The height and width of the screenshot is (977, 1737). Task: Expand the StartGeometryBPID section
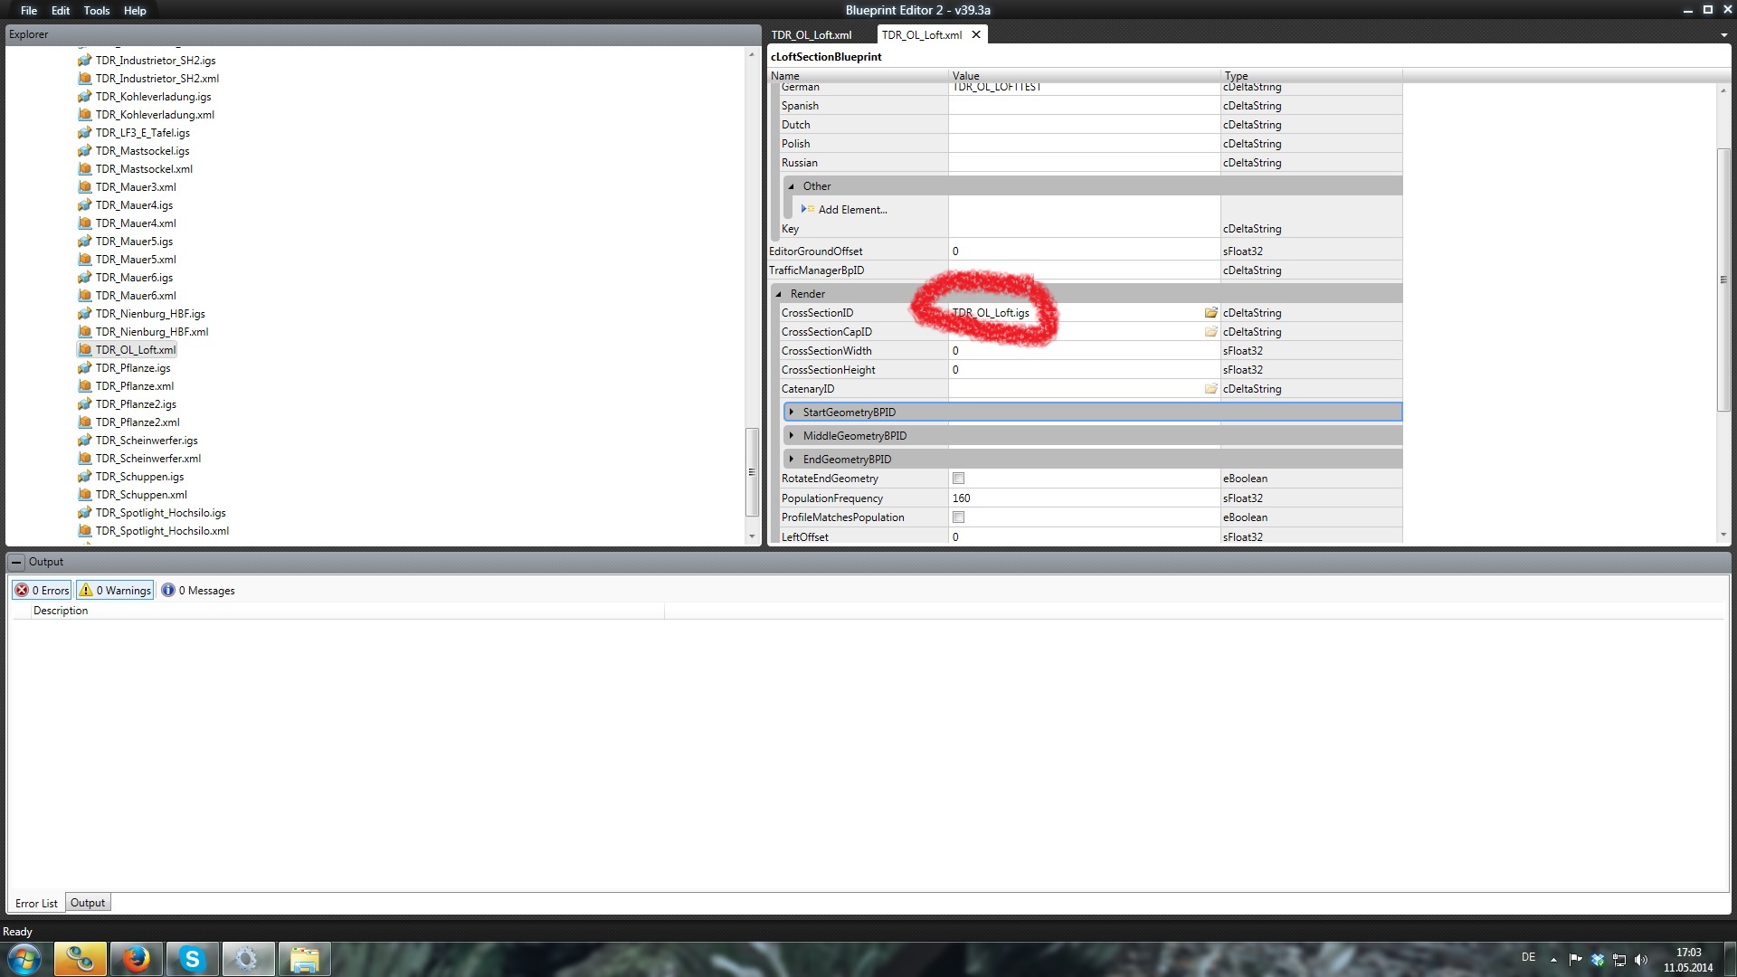(792, 413)
